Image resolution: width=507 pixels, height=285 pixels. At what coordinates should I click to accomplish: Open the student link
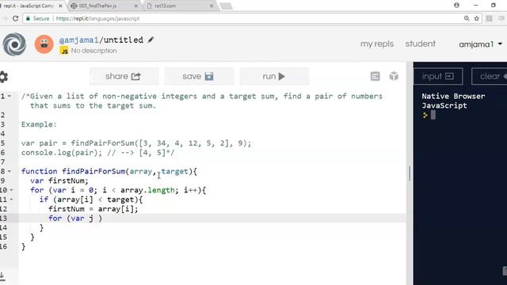pos(421,44)
